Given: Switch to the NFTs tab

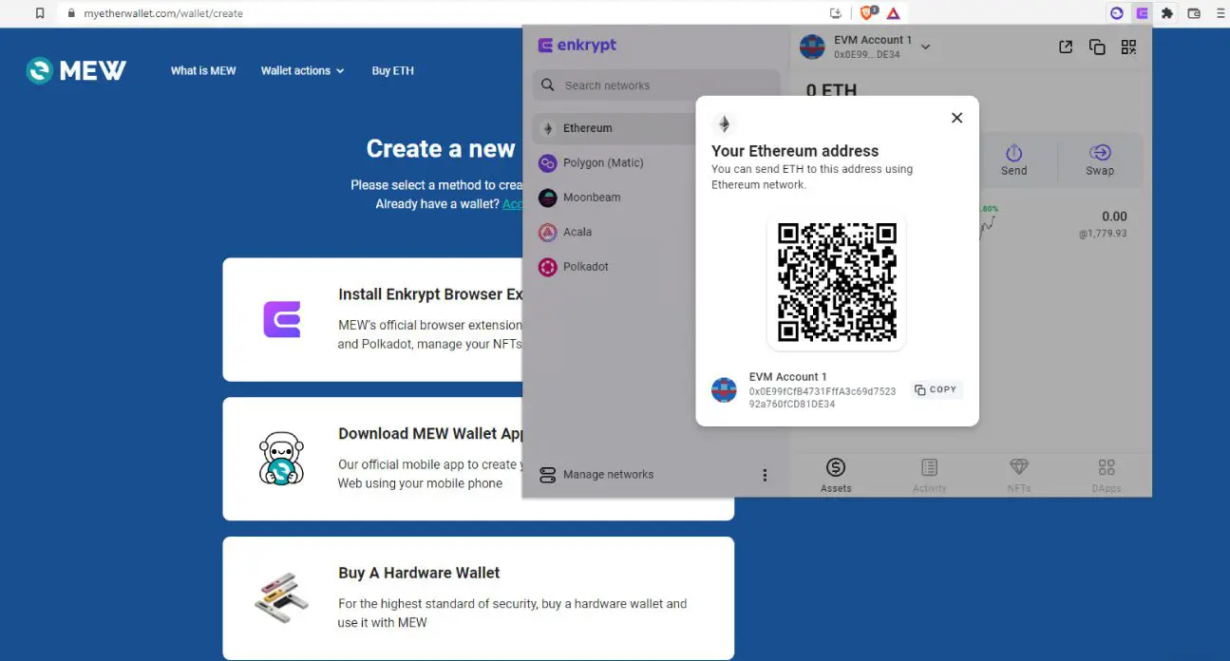Looking at the screenshot, I should [1018, 475].
